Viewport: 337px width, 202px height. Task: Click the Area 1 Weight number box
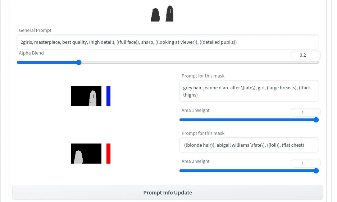[305, 112]
